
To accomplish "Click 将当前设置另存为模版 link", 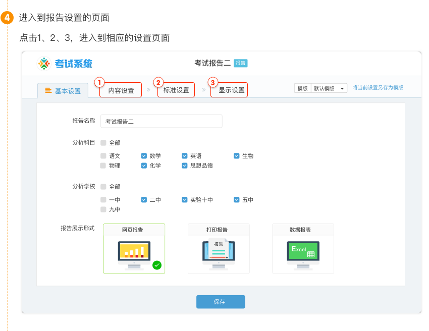I will coord(378,88).
